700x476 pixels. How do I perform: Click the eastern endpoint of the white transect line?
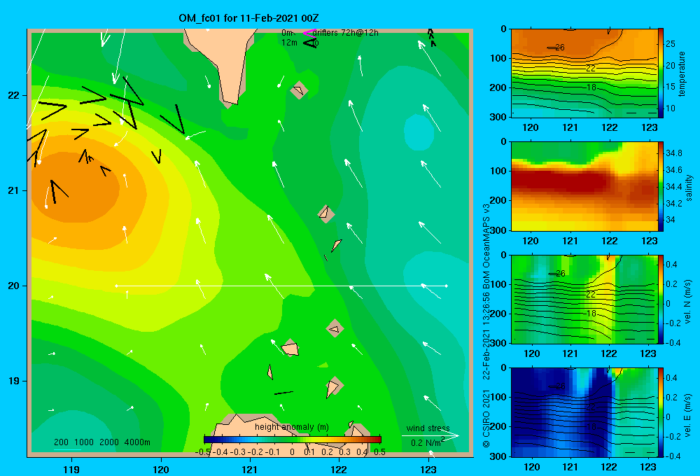tap(447, 286)
